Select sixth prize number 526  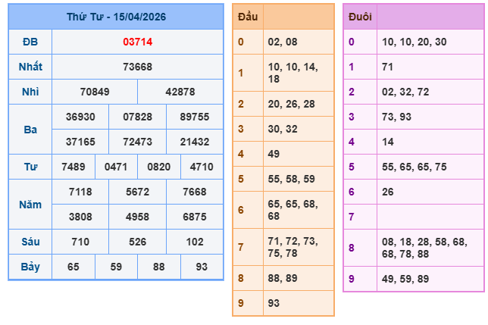[137, 242]
